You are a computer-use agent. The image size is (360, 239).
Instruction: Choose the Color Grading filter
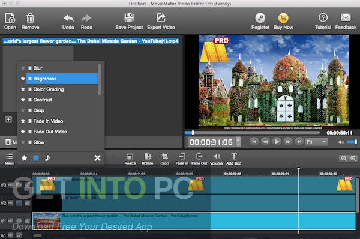pos(62,89)
